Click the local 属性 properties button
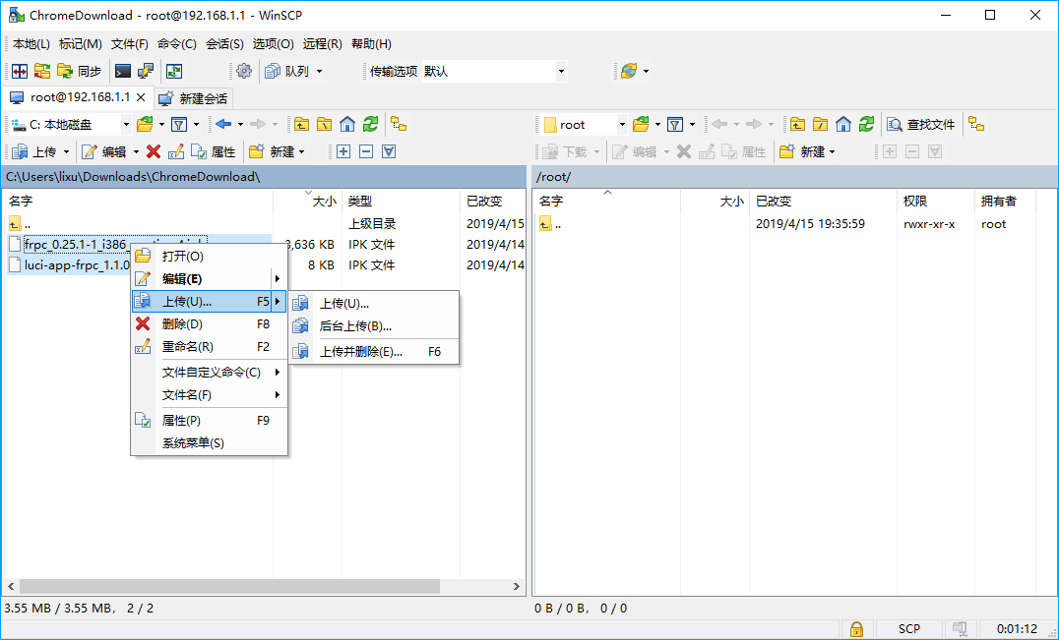 (x=214, y=151)
